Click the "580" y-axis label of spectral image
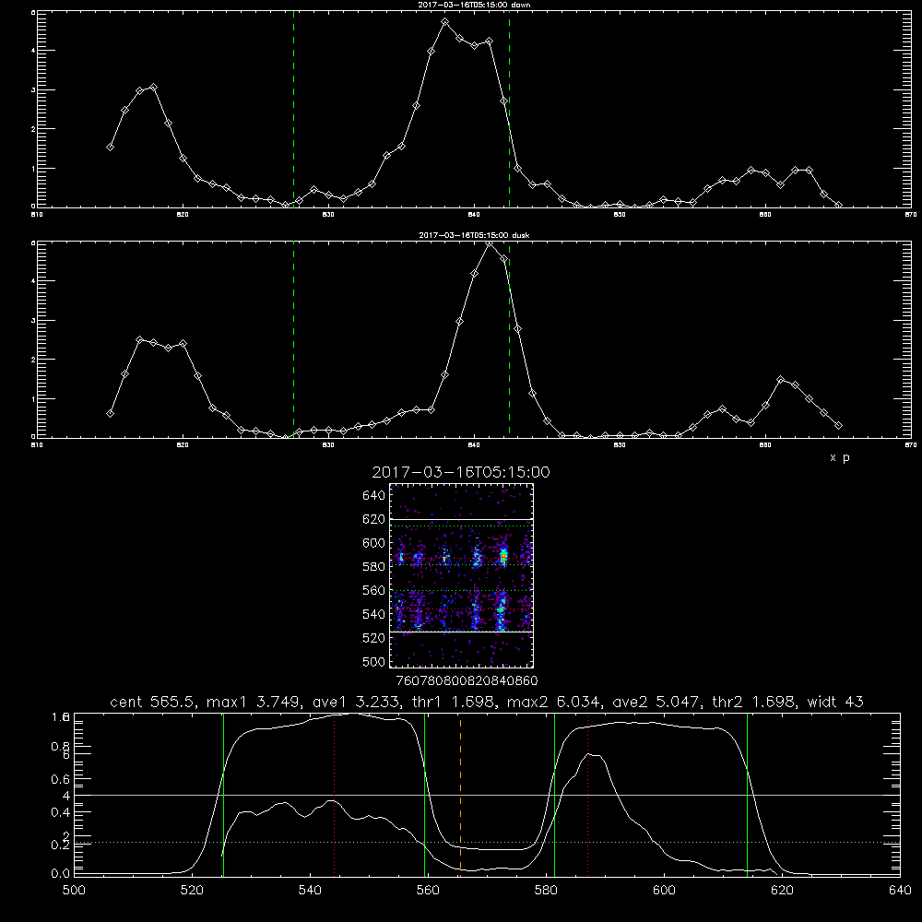Screen dimensions: 922x922 (x=374, y=567)
